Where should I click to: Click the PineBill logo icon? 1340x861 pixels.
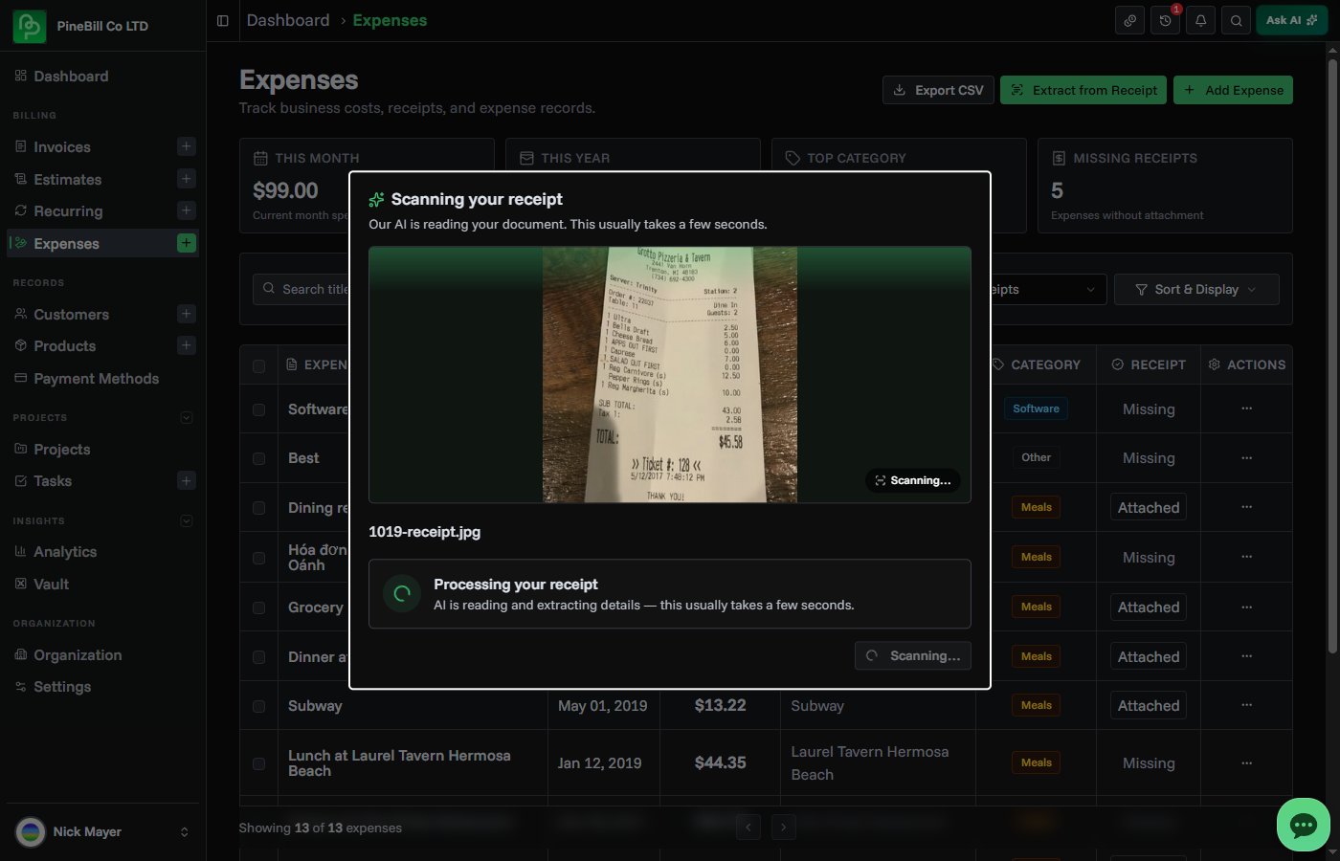coord(30,26)
